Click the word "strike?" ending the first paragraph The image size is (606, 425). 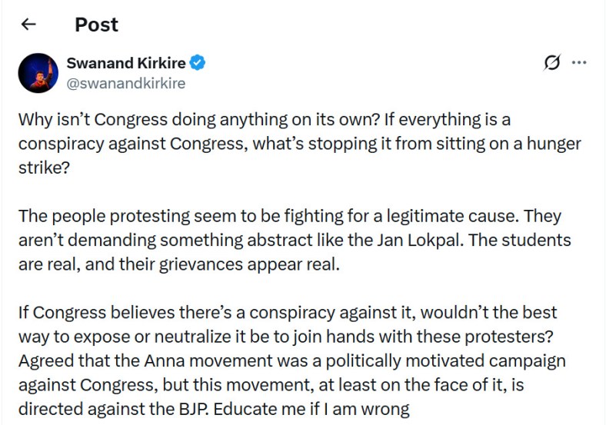pyautogui.click(x=44, y=168)
